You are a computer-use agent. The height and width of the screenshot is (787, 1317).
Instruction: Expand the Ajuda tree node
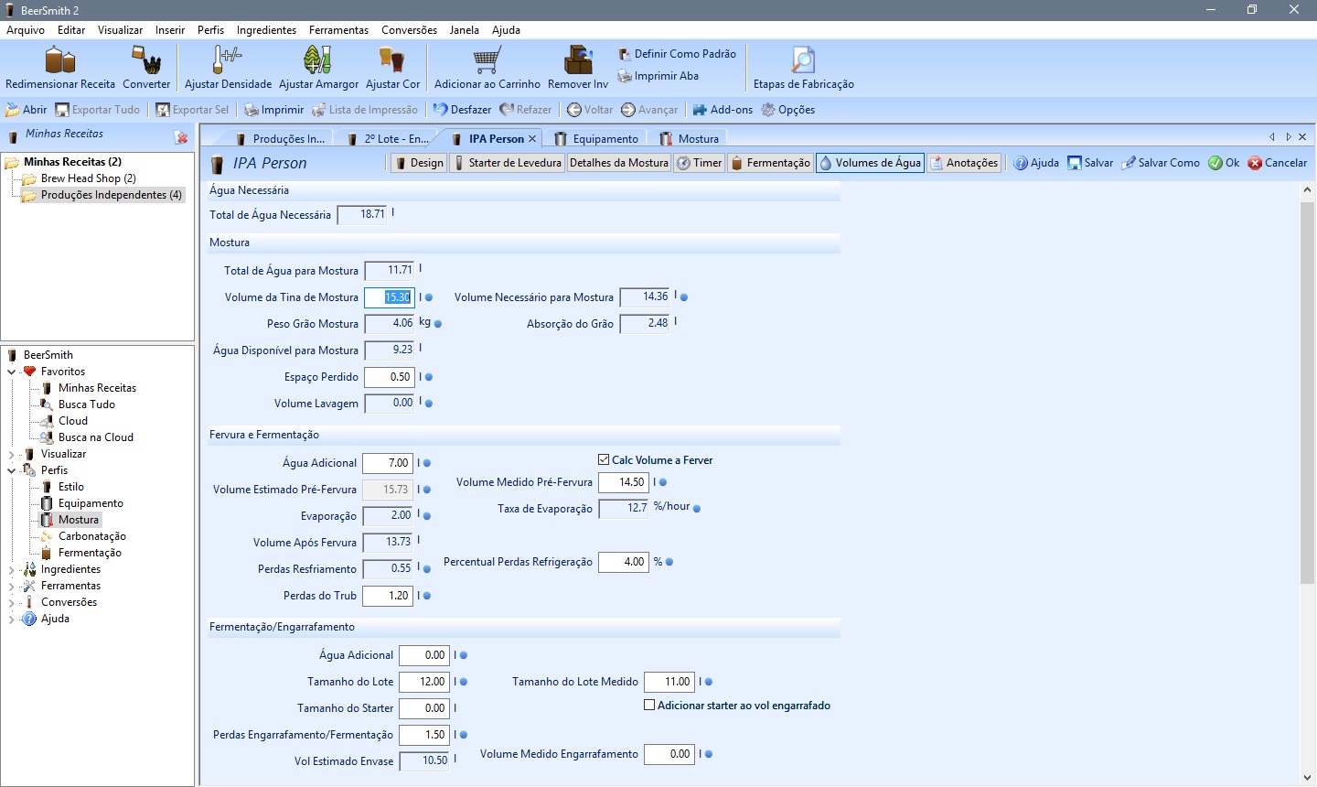point(12,619)
